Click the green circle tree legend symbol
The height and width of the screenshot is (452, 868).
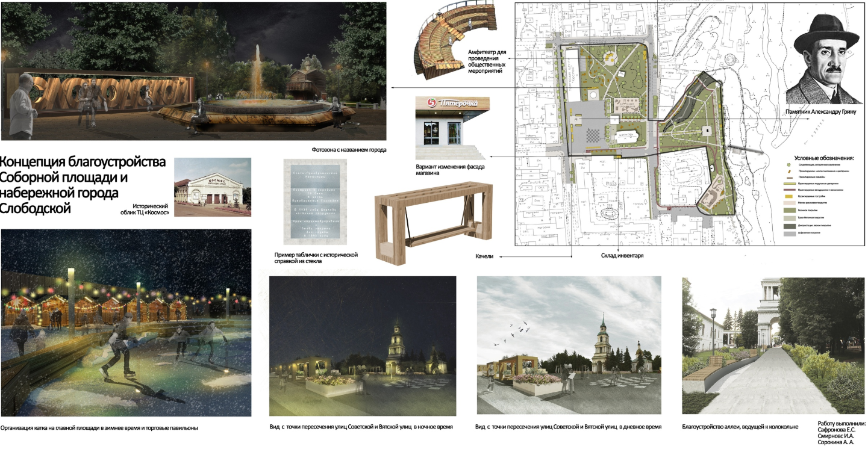pos(789,165)
